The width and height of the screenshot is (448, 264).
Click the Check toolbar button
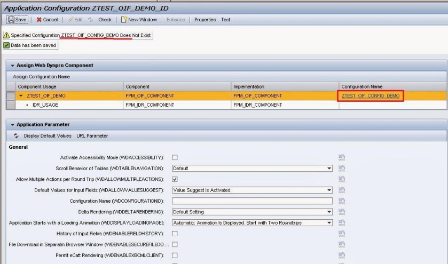pyautogui.click(x=100, y=20)
